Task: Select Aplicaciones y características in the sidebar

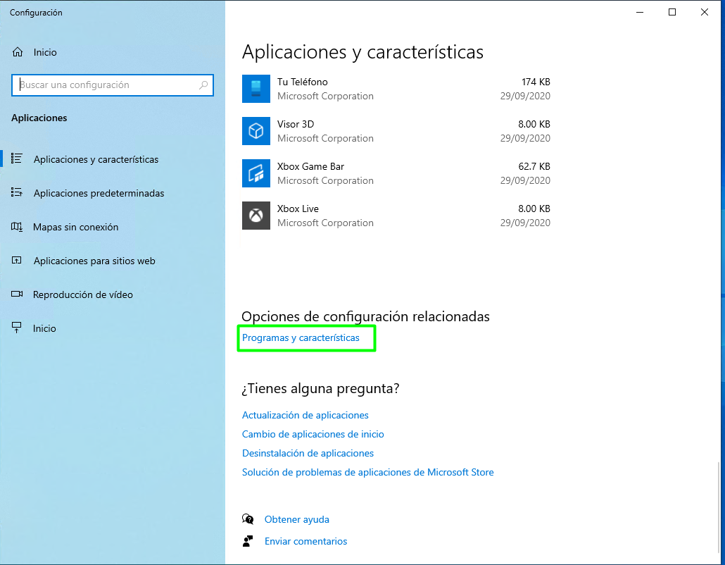Action: (x=96, y=159)
